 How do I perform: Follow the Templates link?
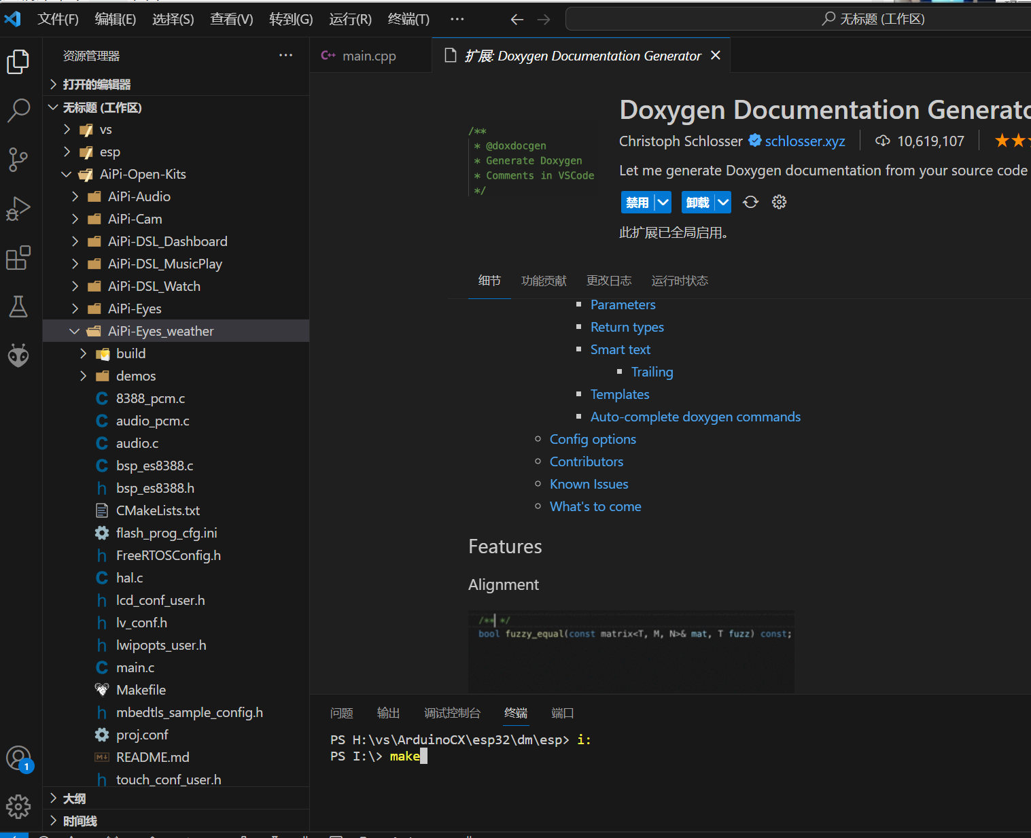pos(620,394)
